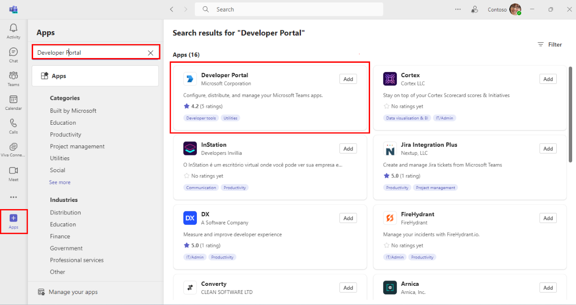Screen dimensions: 576x305
Task: Open the Chat section
Action: coord(13,55)
